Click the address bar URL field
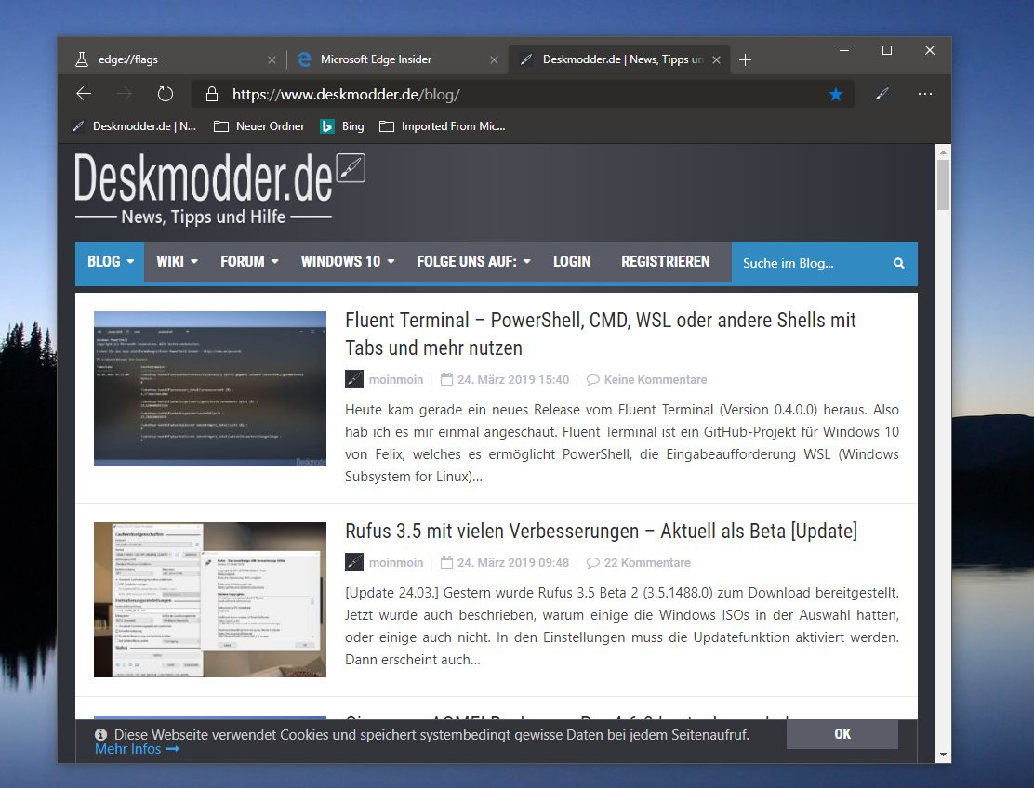 523,94
